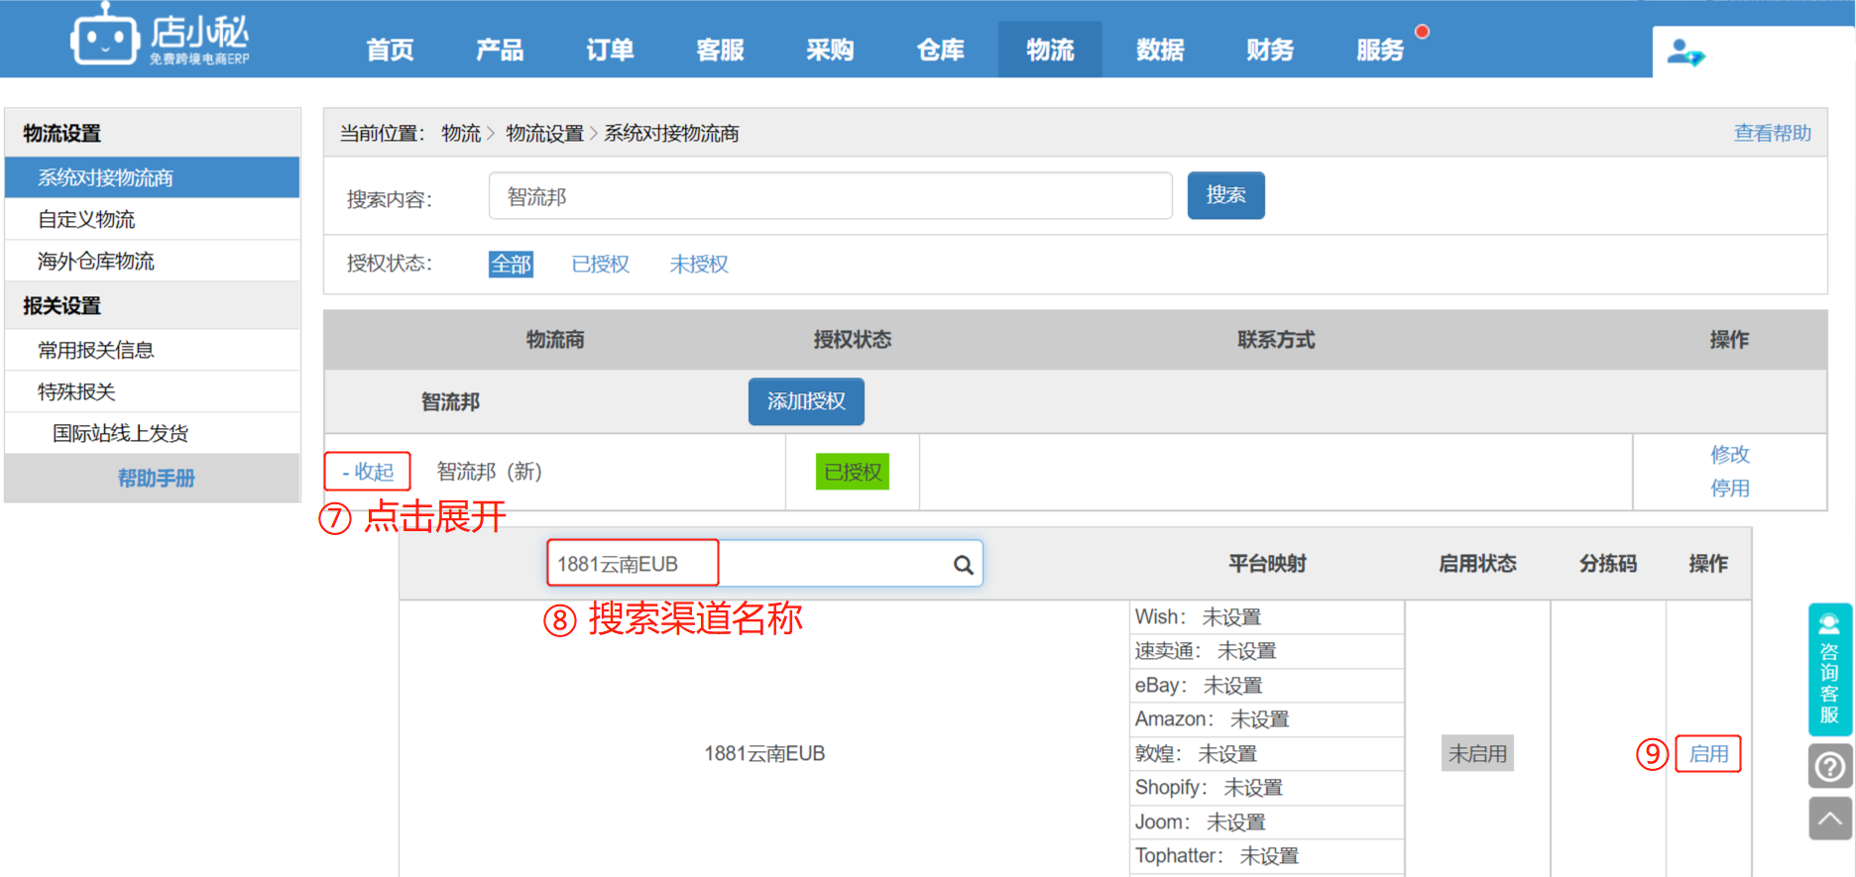Select 国际站线上发货 in the sidebar
Image resolution: width=1856 pixels, height=877 pixels.
[x=153, y=433]
